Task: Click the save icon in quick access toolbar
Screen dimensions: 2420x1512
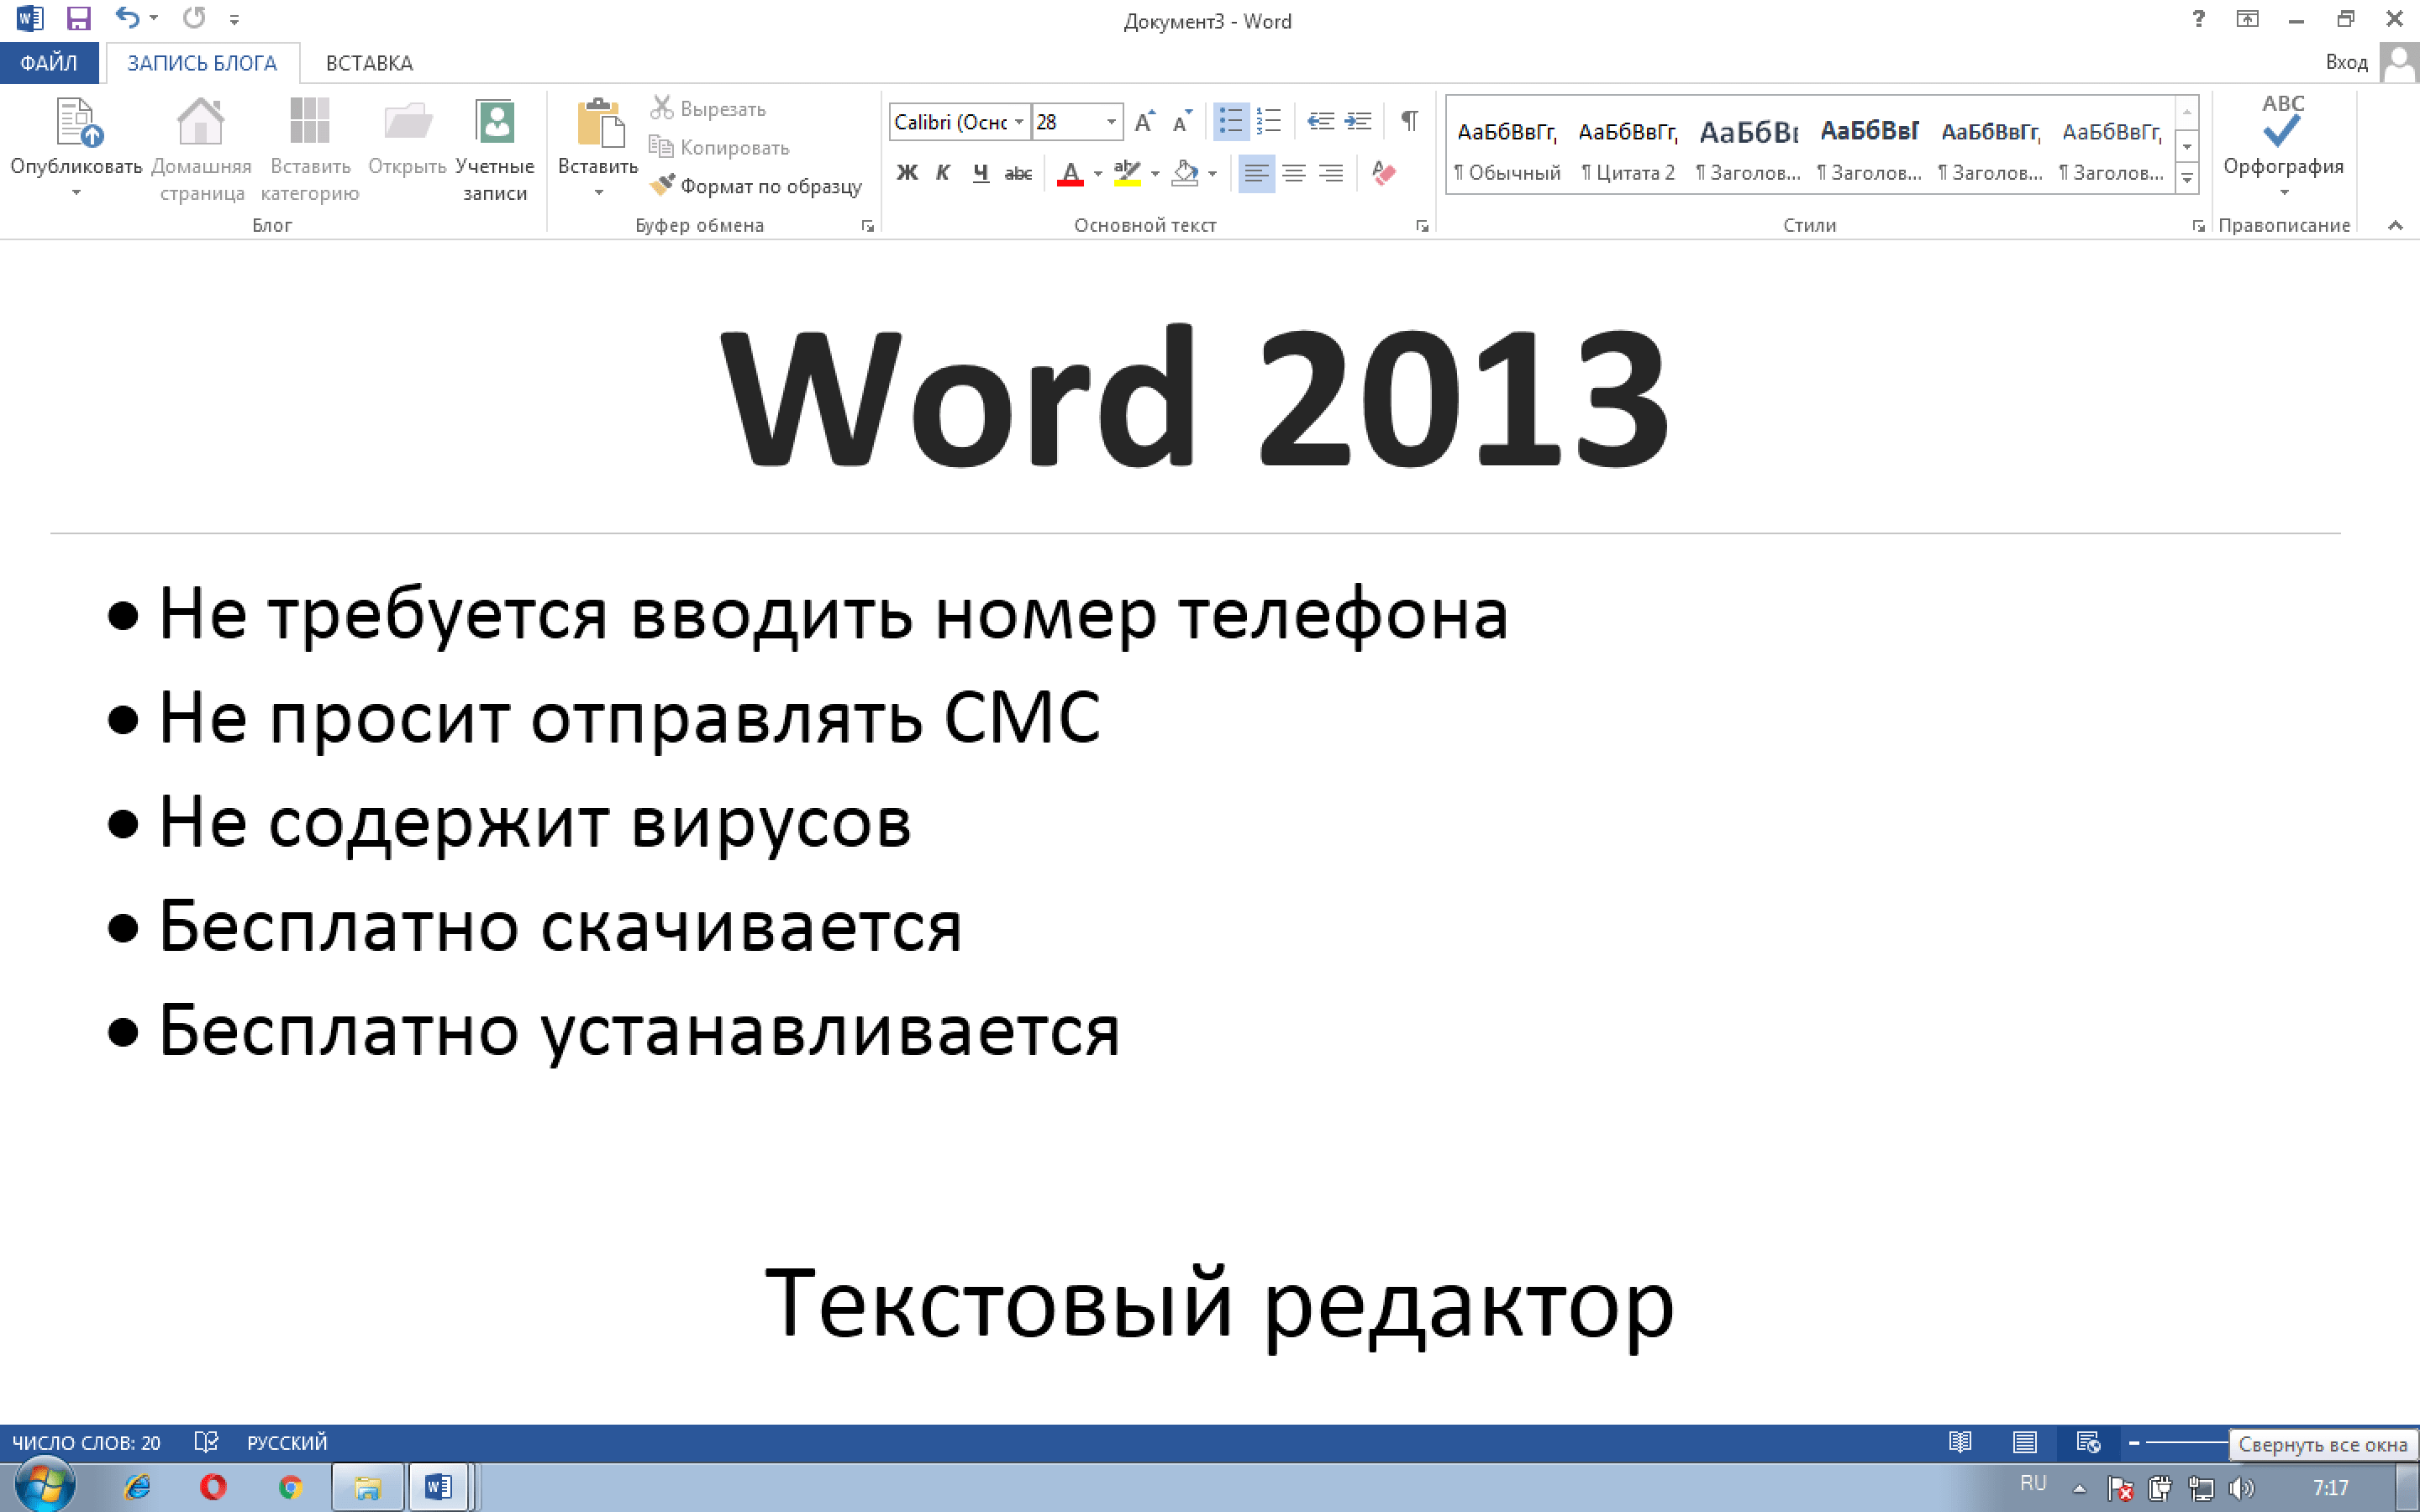Action: (x=78, y=19)
